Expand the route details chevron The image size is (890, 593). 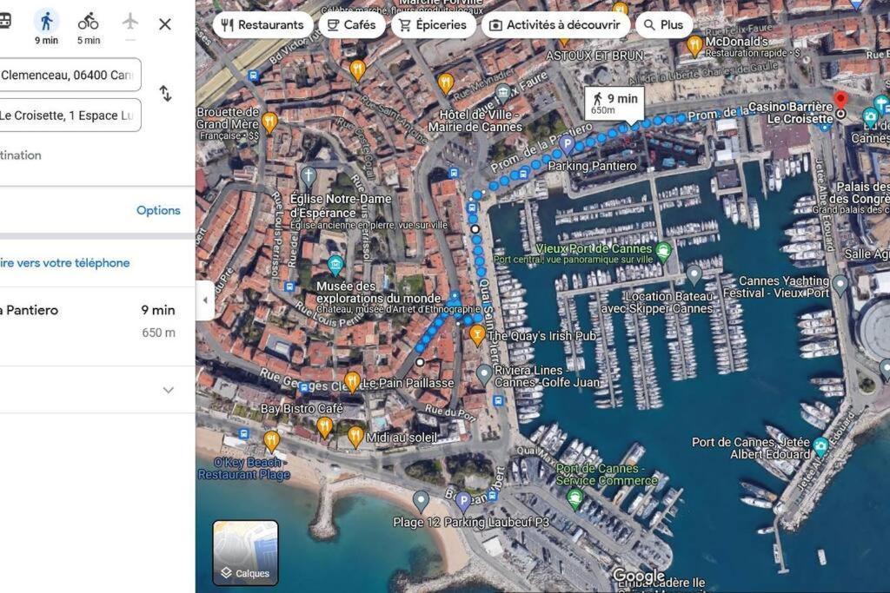168,390
